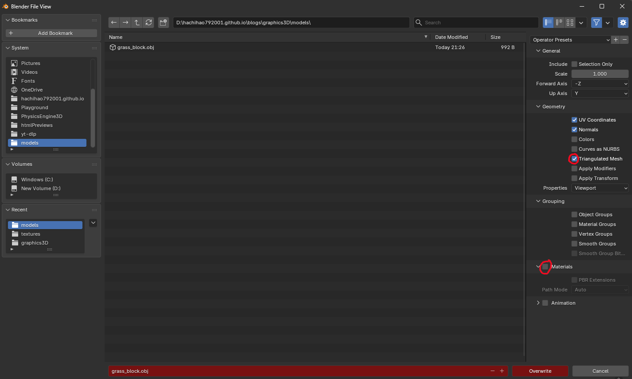This screenshot has height=379, width=632.
Task: Remove the current operator preset
Action: 624,40
